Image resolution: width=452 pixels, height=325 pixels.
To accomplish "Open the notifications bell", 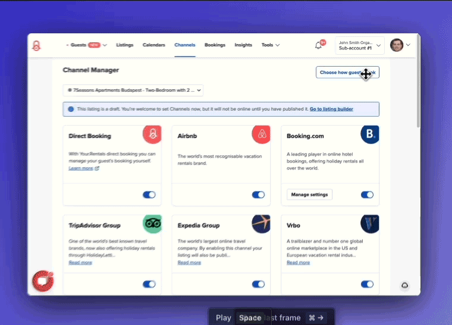I will pyautogui.click(x=318, y=45).
